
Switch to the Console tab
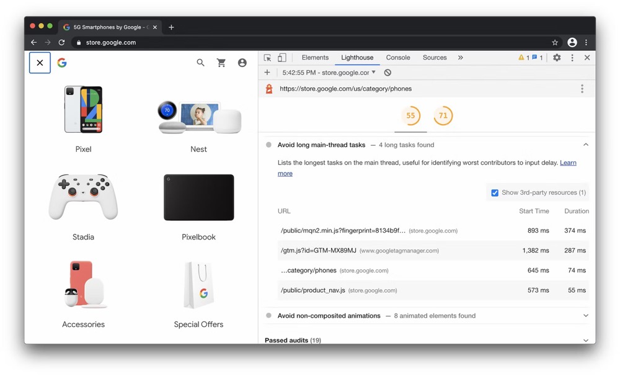coord(398,57)
